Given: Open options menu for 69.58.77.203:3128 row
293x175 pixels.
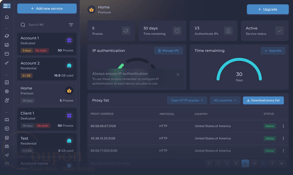Looking at the screenshot, I should pyautogui.click(x=283, y=151).
